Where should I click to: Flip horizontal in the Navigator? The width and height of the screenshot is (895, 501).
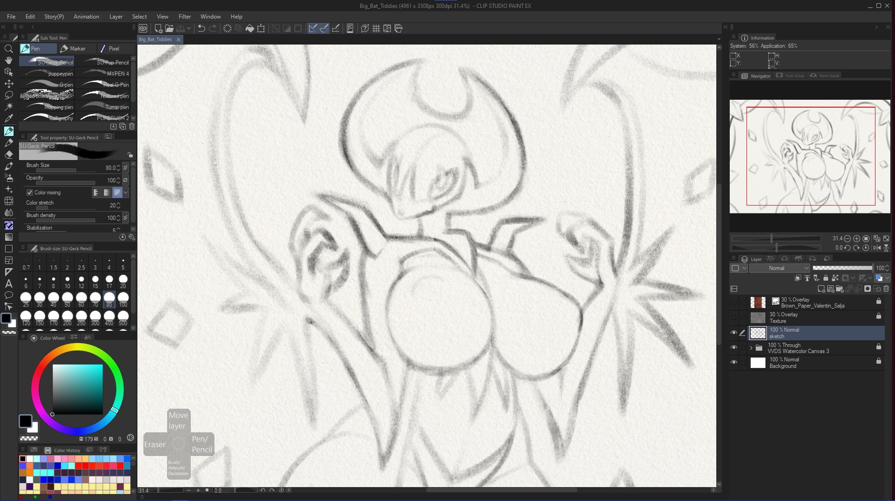(877, 248)
